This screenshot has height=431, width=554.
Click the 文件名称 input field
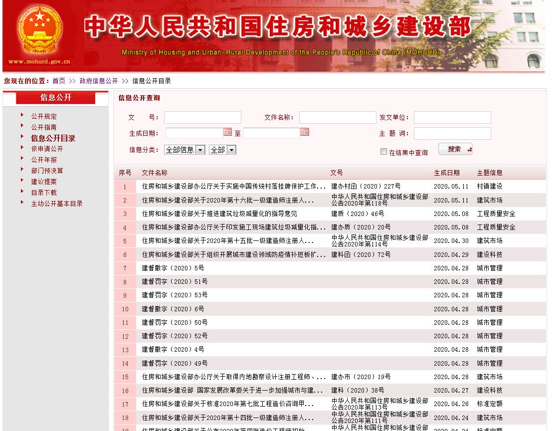coord(338,117)
